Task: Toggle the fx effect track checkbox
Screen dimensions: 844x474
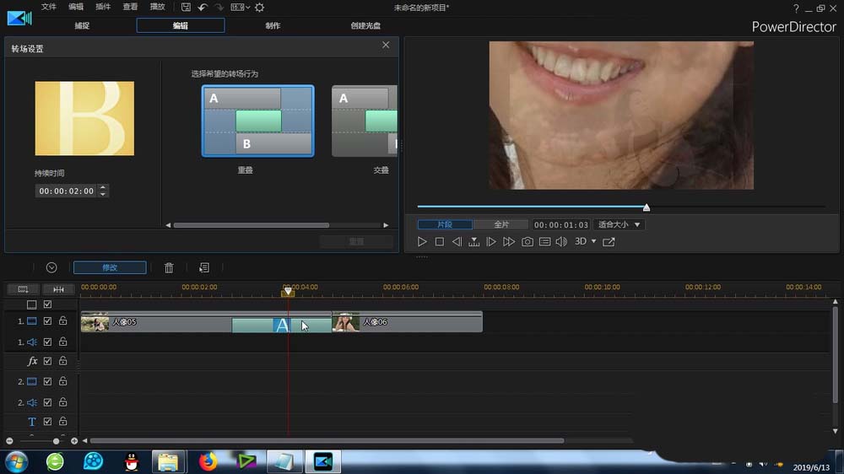Action: coord(48,361)
